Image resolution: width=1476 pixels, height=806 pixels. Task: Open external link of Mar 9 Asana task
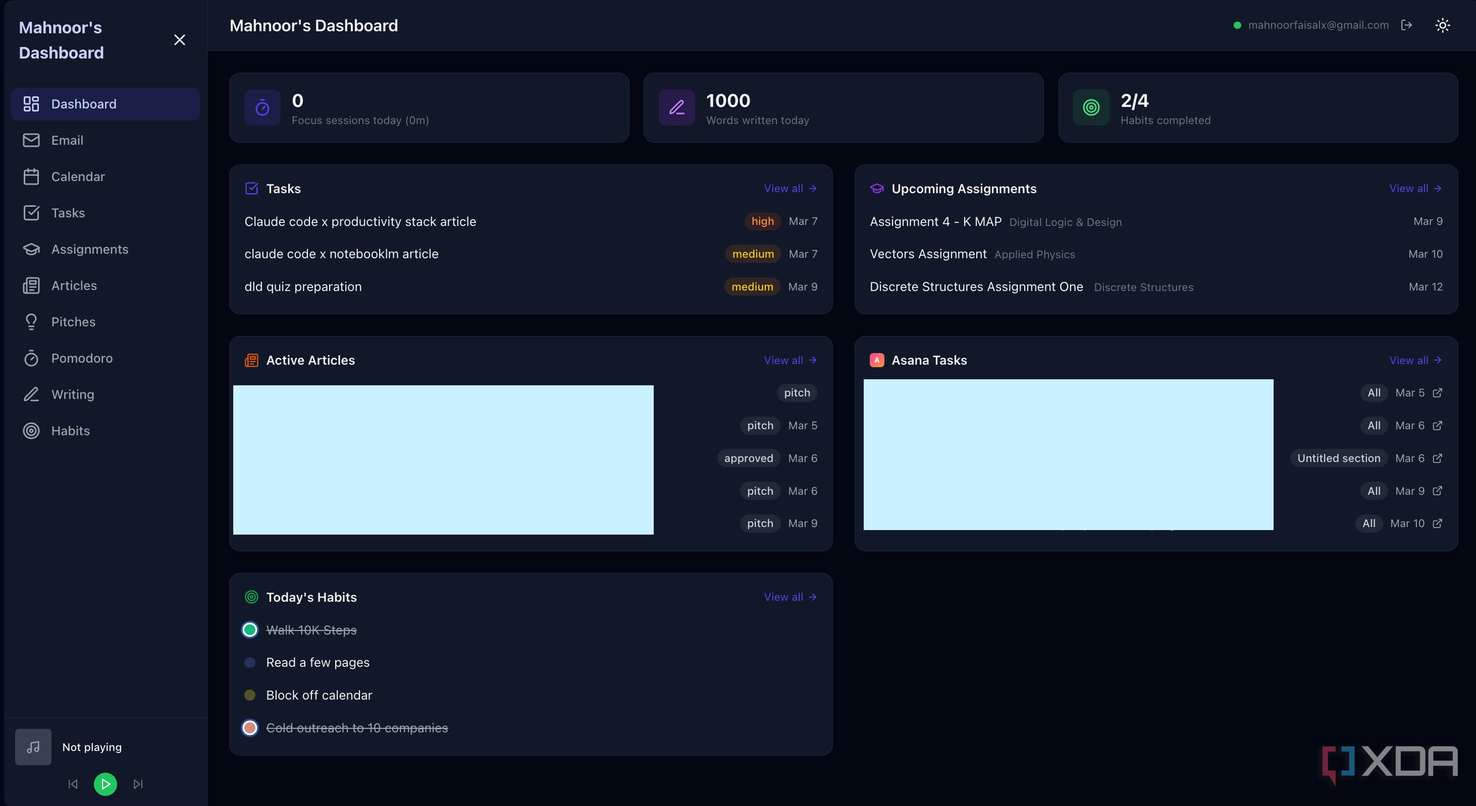[1437, 491]
